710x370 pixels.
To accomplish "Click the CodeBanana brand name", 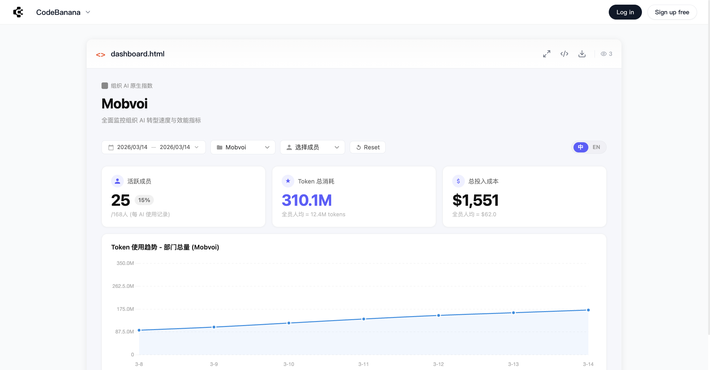I will 58,12.
